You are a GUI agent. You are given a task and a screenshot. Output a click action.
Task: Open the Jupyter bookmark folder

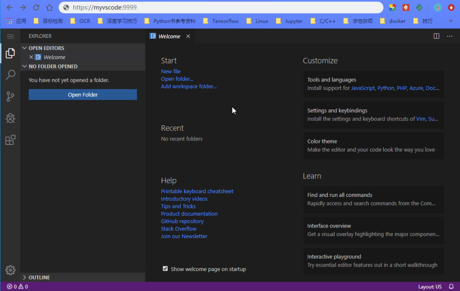290,21
